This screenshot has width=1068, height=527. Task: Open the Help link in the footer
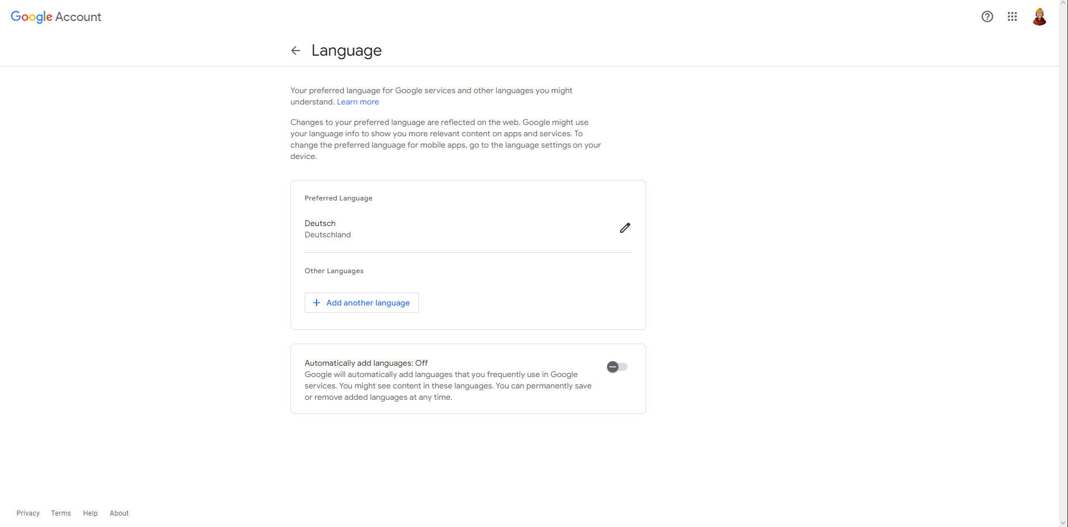tap(90, 513)
